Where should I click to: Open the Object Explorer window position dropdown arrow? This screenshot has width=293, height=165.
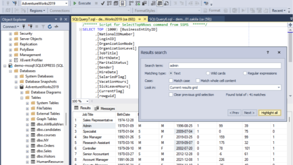56,19
